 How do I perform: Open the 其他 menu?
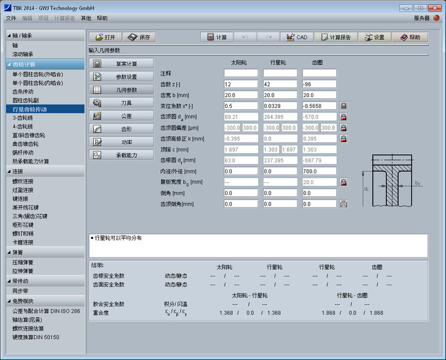pos(86,19)
